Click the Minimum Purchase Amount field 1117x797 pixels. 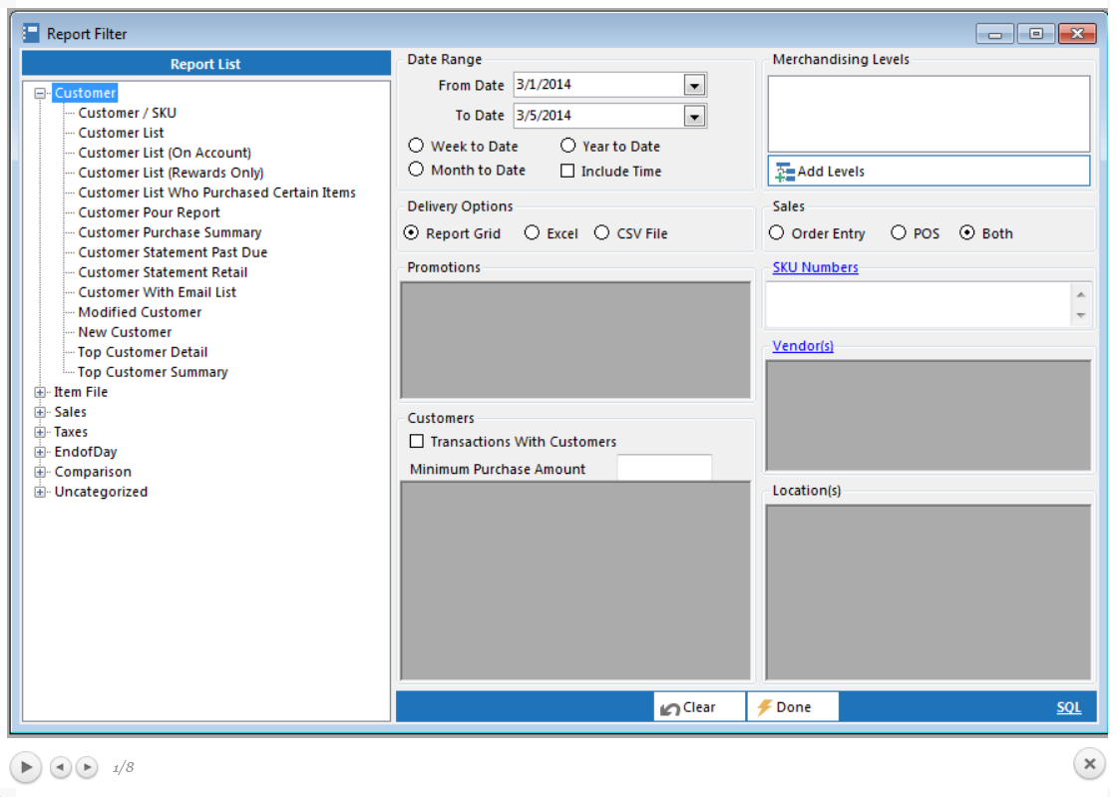pos(664,468)
